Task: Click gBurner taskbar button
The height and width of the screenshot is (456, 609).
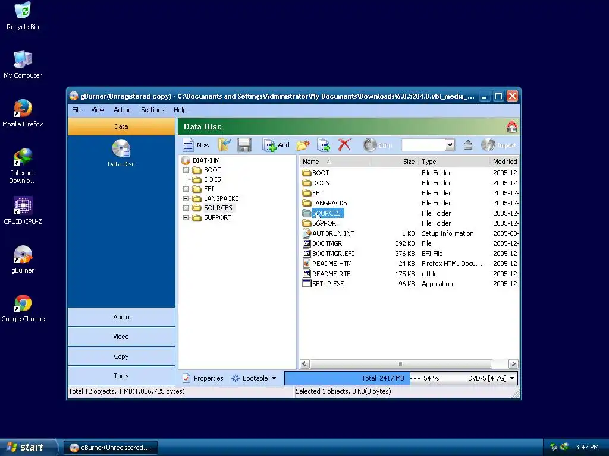Action: tap(110, 448)
